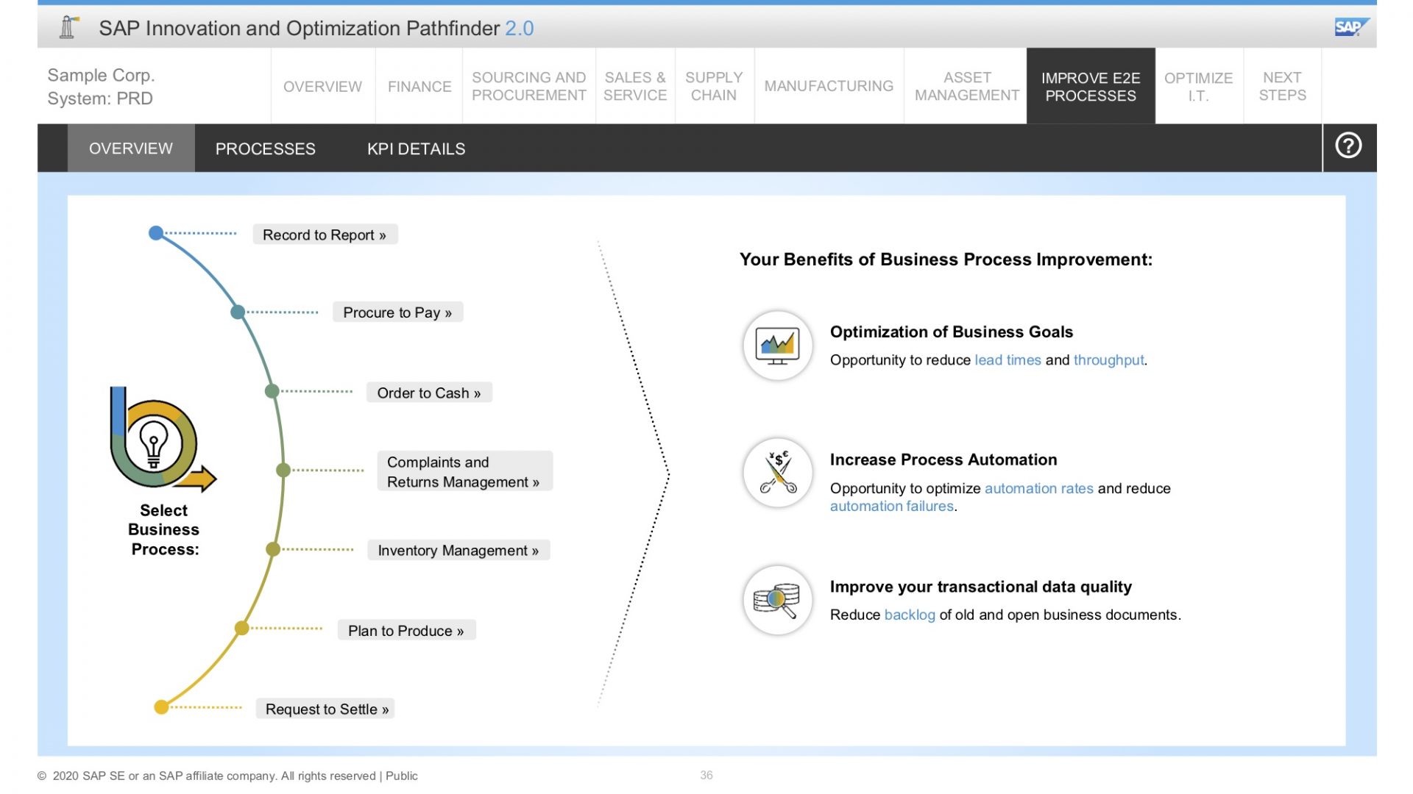The width and height of the screenshot is (1413, 794).
Task: Select the Record to Report node dot
Action: pyautogui.click(x=156, y=233)
